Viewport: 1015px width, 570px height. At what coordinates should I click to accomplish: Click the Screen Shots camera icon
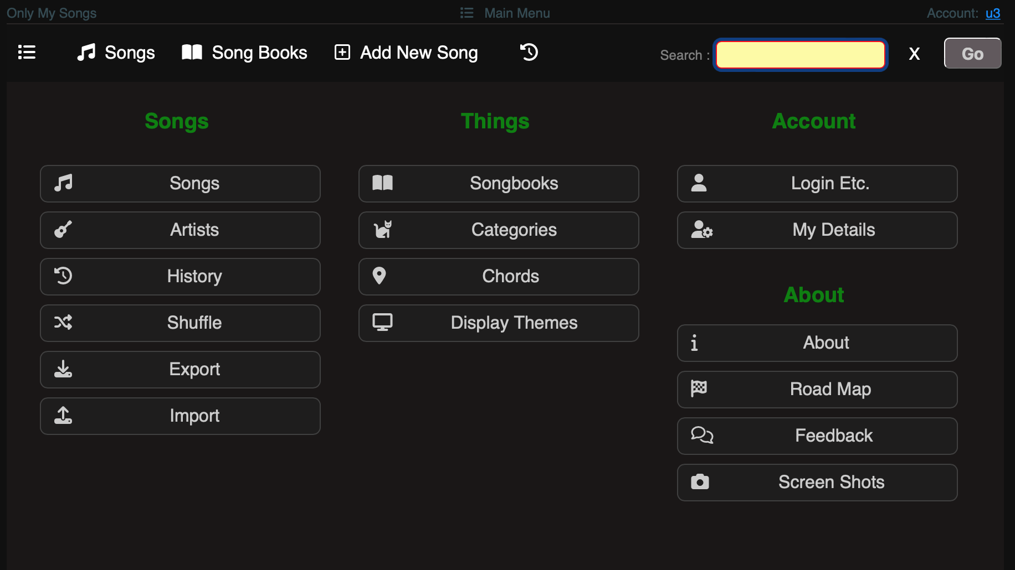[700, 482]
